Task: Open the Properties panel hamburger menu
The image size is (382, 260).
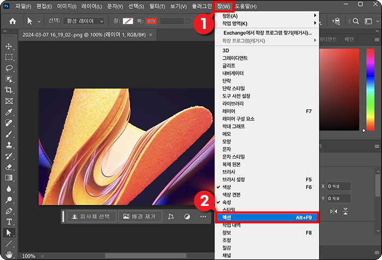Action: point(377,146)
